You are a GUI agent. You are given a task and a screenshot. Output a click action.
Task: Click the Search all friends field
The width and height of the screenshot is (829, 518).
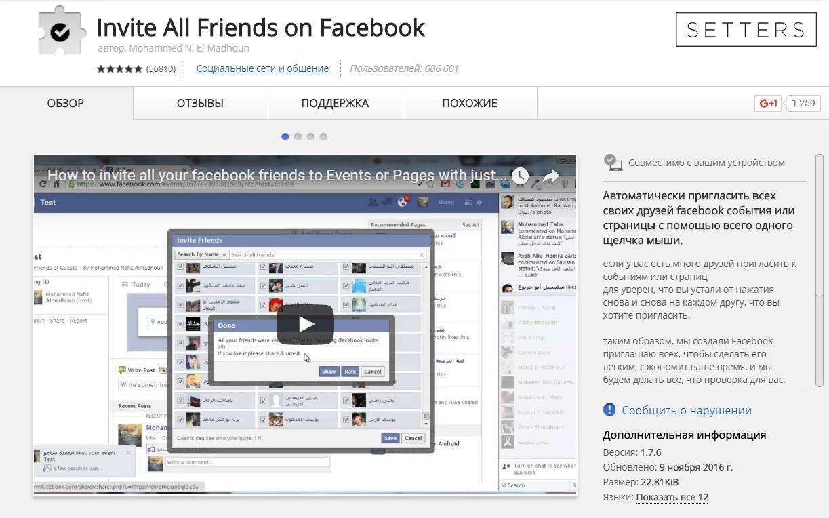(x=328, y=254)
